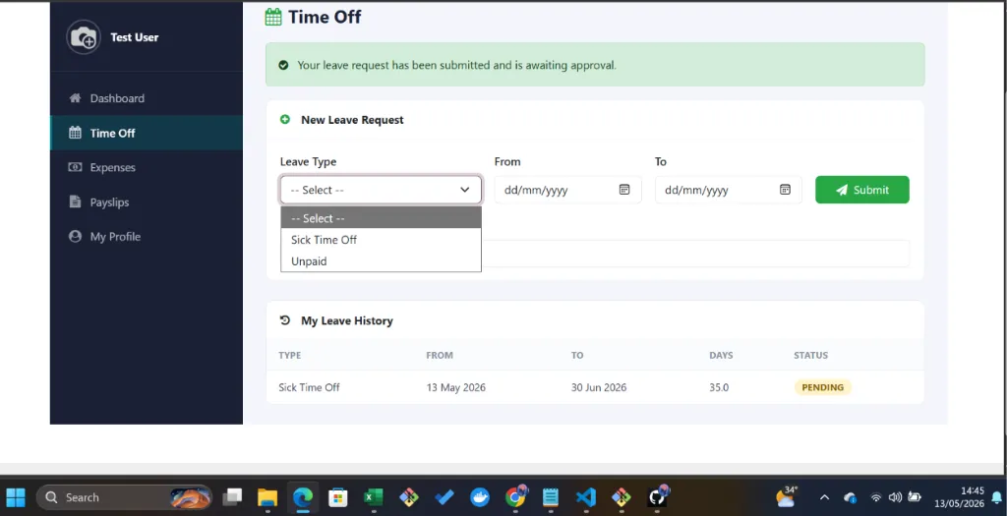Open Visual Studio Code from the taskbar
Screen dimensions: 1007x516
click(x=586, y=497)
